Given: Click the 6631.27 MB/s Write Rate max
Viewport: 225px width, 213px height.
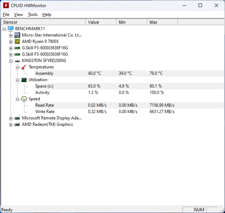Looking at the screenshot, I should (162, 112).
